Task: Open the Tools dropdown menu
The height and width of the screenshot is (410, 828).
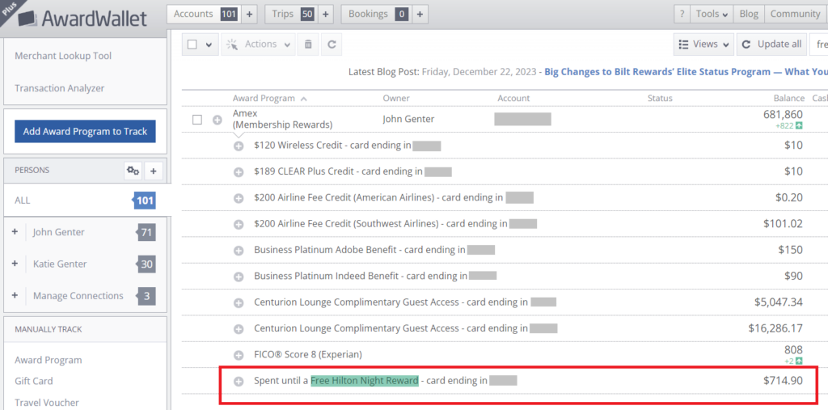Action: coord(712,15)
